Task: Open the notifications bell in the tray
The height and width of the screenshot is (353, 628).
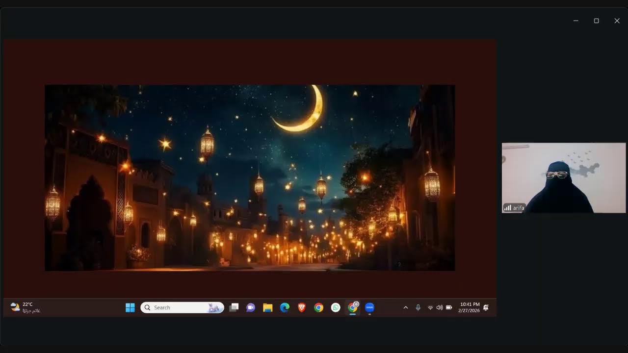Action: tap(486, 307)
